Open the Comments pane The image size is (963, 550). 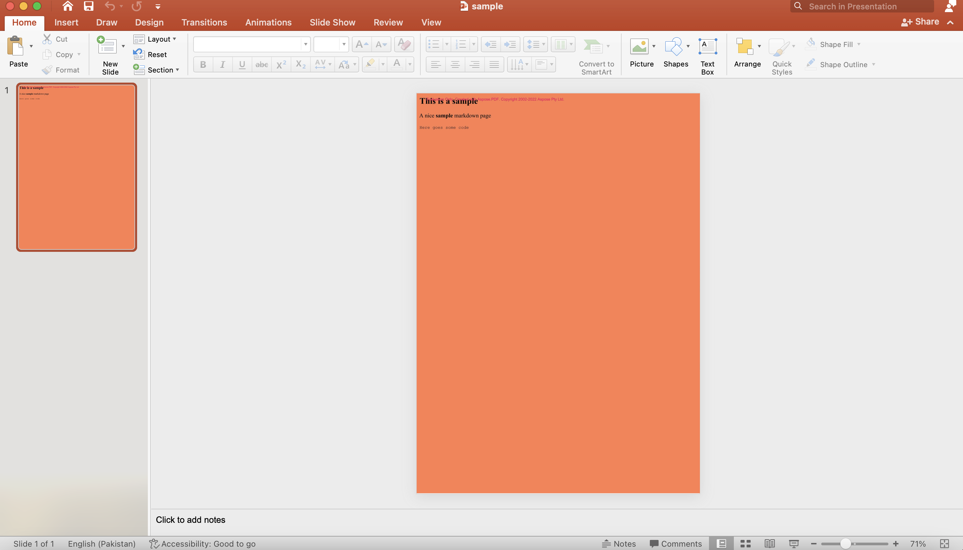point(676,544)
